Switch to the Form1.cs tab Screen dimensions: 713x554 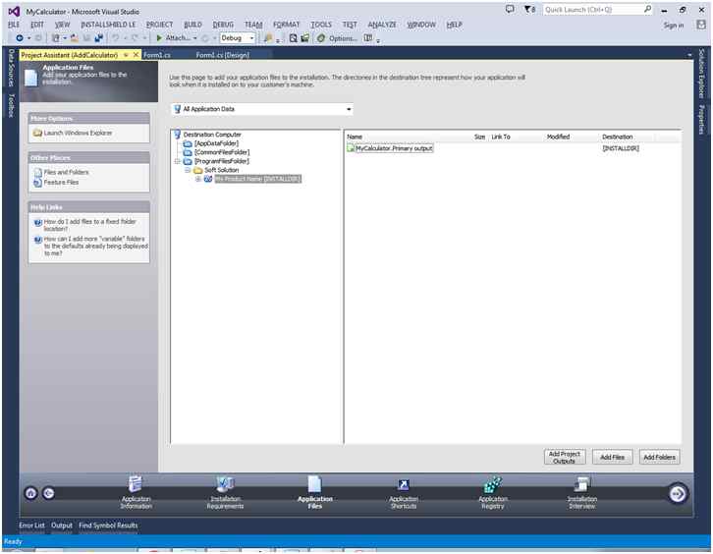point(156,55)
